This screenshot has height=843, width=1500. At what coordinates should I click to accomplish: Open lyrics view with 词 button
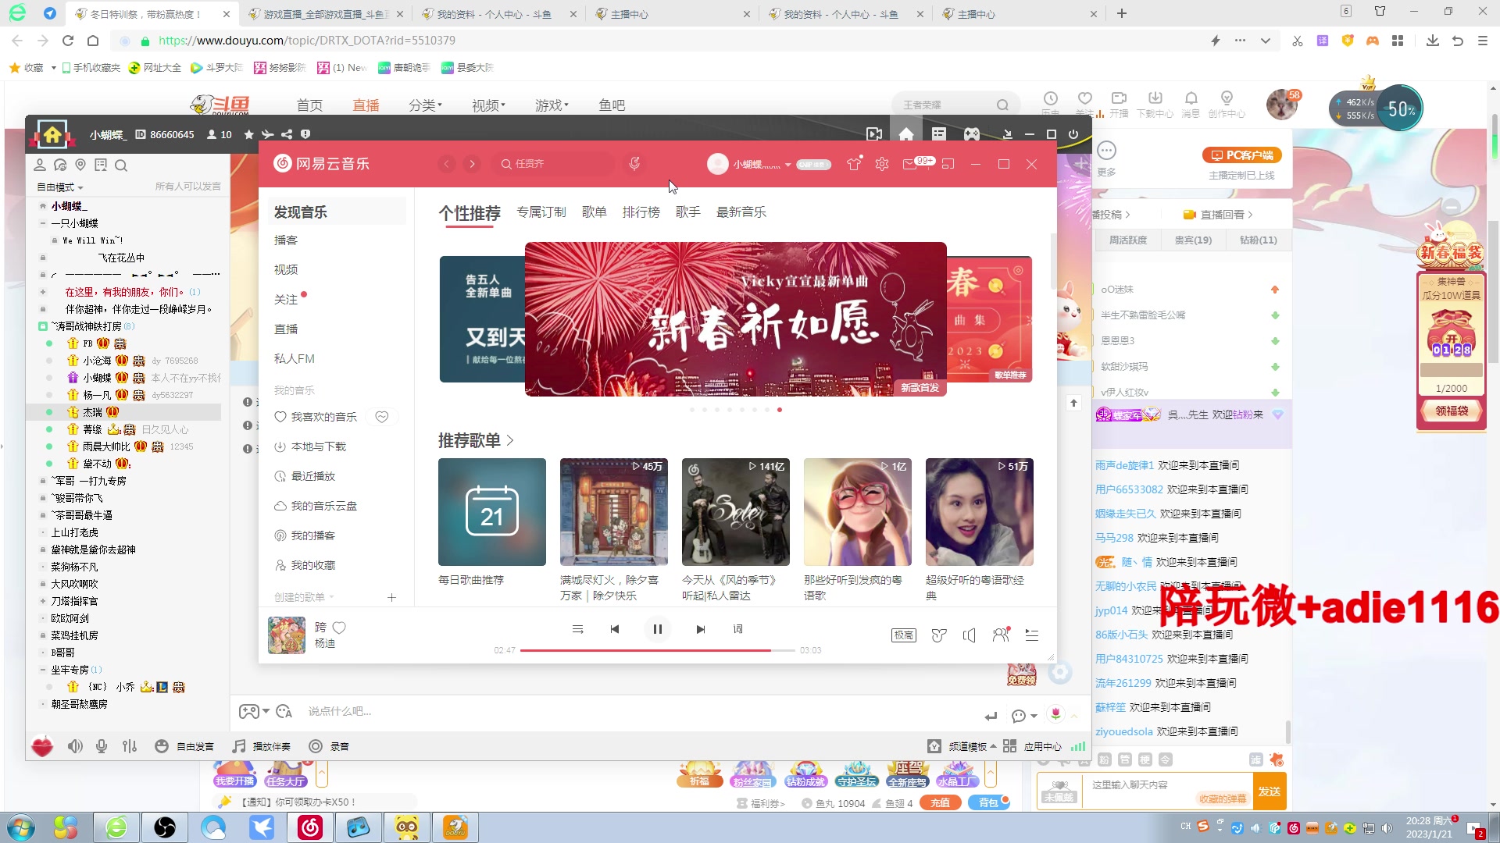737,629
